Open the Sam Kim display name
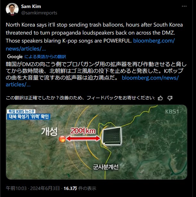 (31, 6)
